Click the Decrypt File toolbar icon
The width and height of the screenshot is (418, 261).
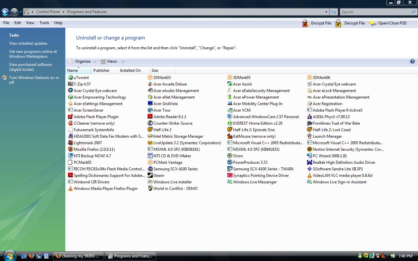pos(339,23)
